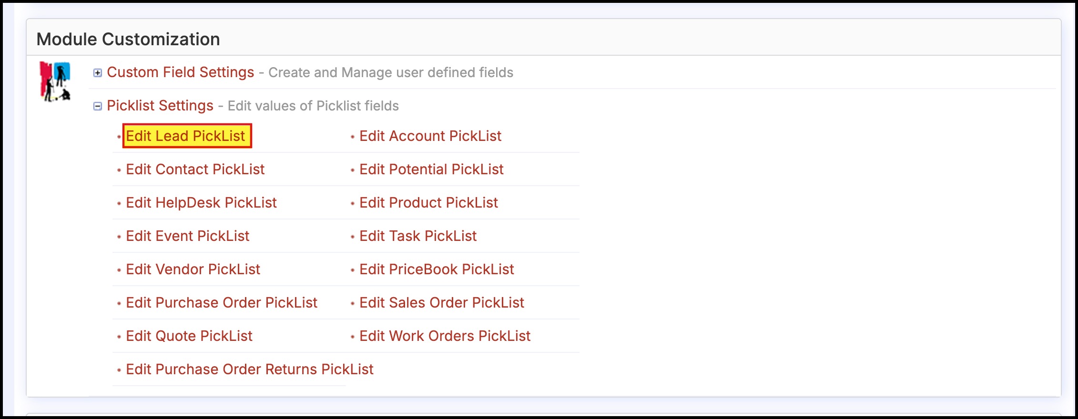Expand the Custom Field Settings section

pos(98,73)
